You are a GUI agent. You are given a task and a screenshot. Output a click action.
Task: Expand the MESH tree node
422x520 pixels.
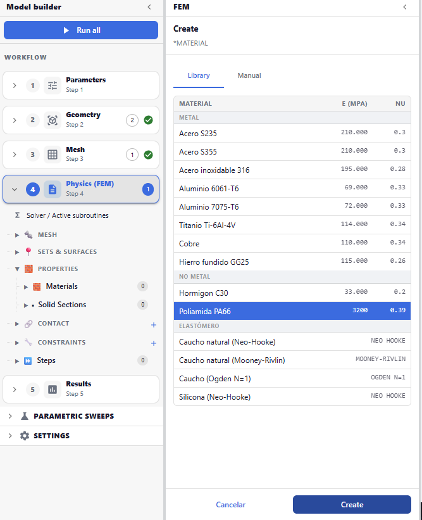click(x=17, y=235)
